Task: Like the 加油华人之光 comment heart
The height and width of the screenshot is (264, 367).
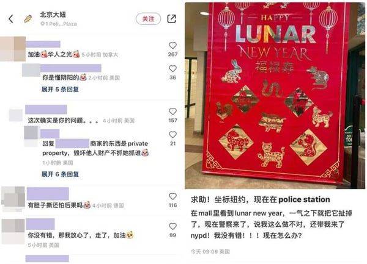Action: [x=172, y=45]
